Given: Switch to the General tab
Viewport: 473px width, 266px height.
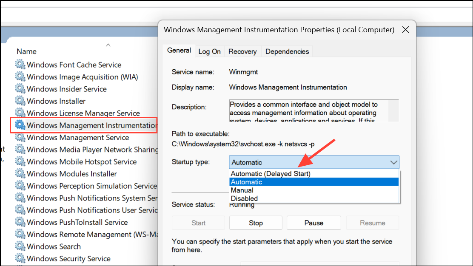Looking at the screenshot, I should pyautogui.click(x=179, y=50).
